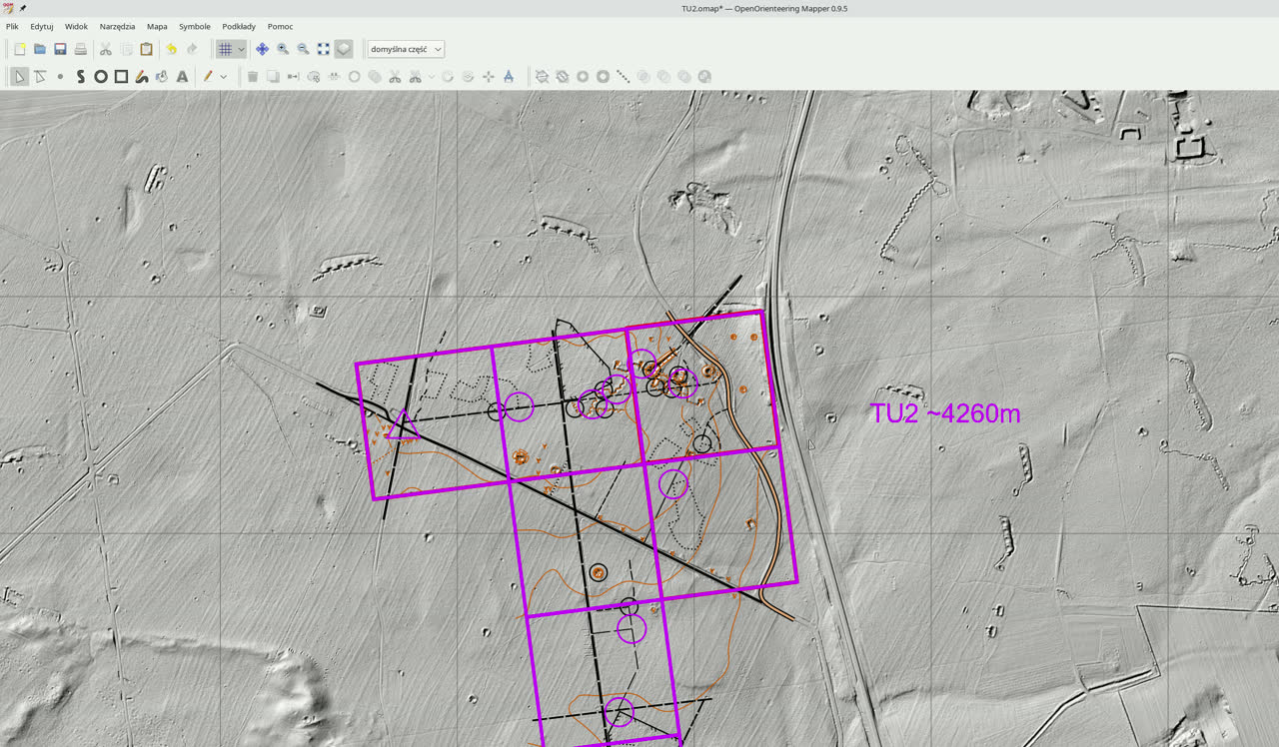Select the Cutout tool
The width and height of the screenshot is (1279, 747).
[x=542, y=76]
